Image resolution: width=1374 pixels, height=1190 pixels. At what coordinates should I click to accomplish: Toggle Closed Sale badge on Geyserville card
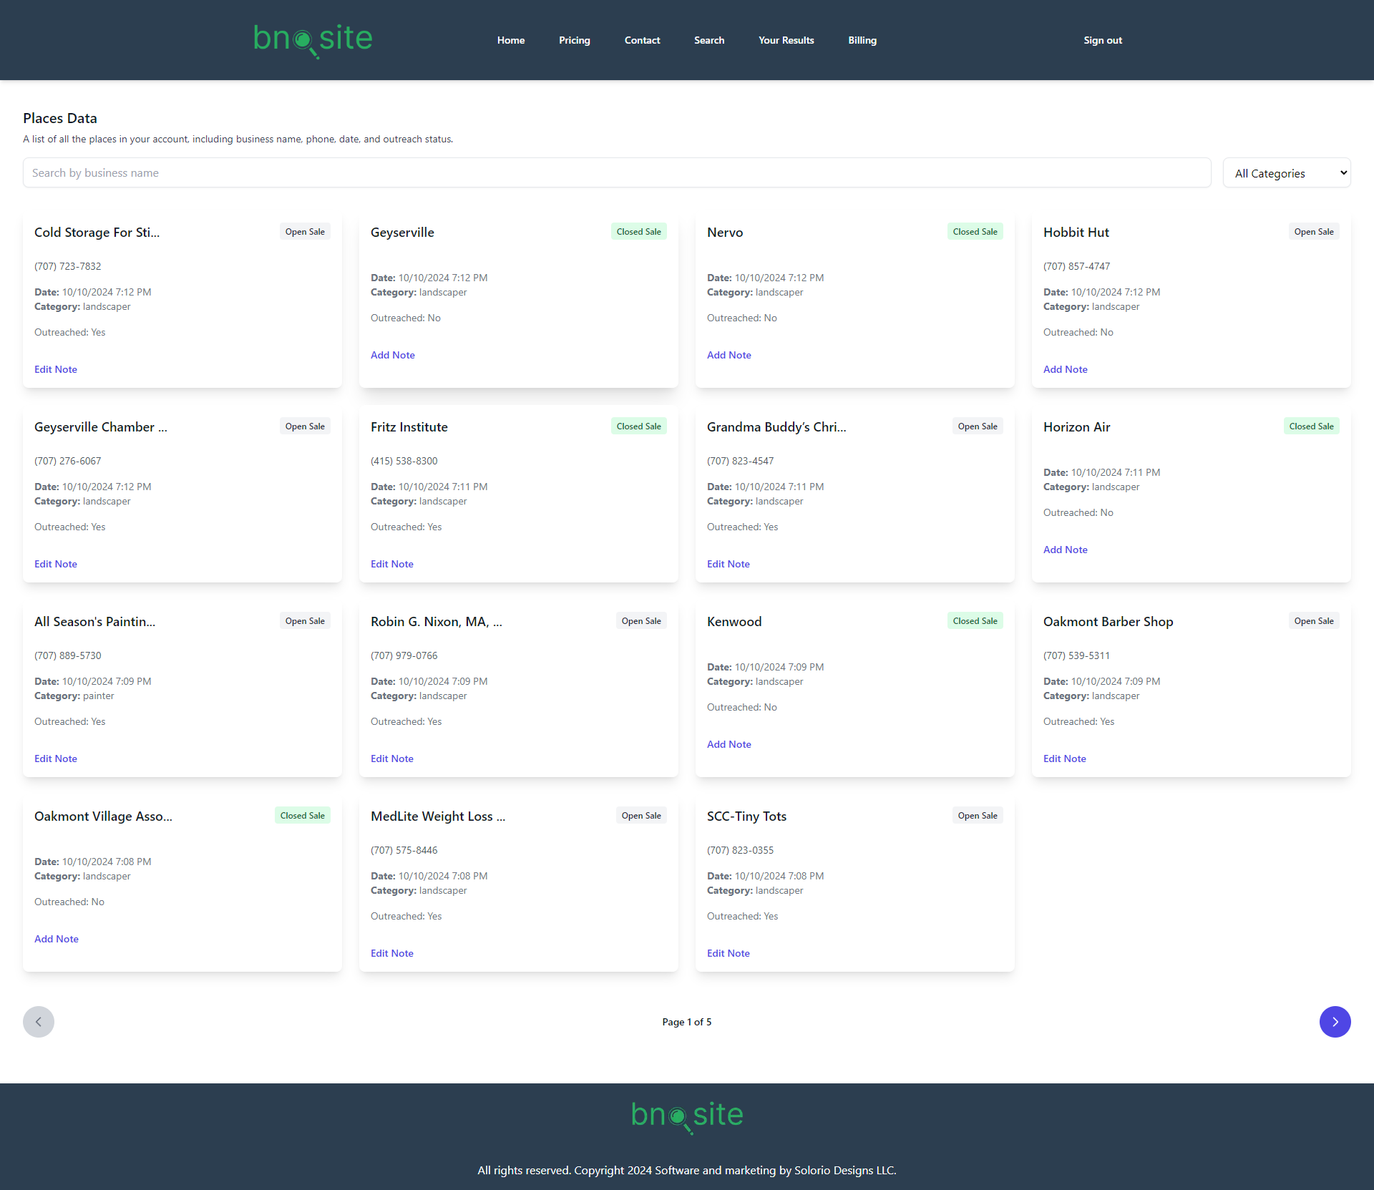(638, 232)
